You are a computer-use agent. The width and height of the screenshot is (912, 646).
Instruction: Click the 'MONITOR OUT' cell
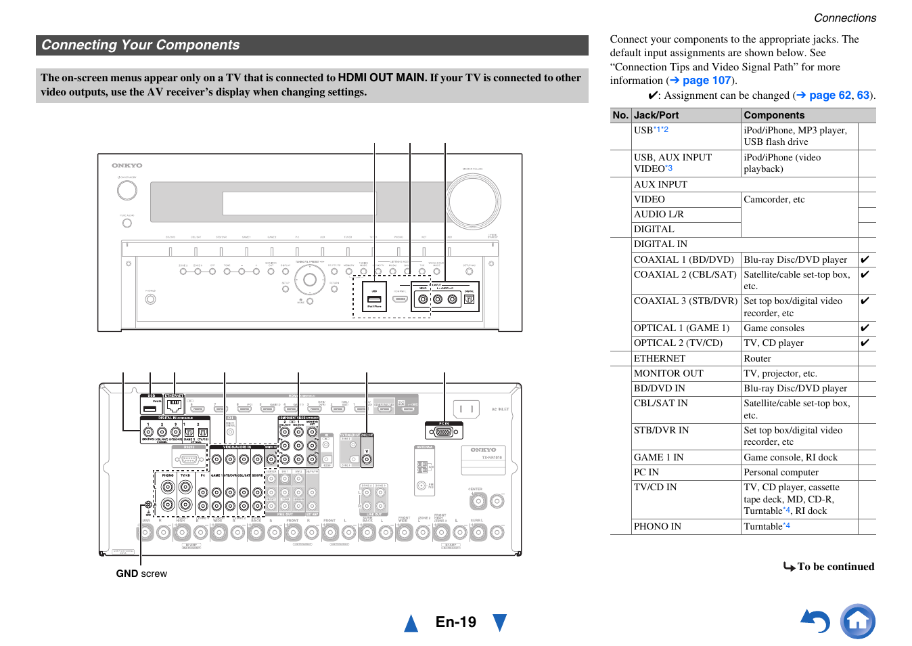[x=686, y=373]
